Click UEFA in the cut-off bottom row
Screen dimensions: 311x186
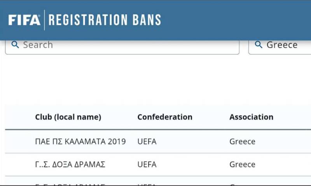tap(147, 184)
